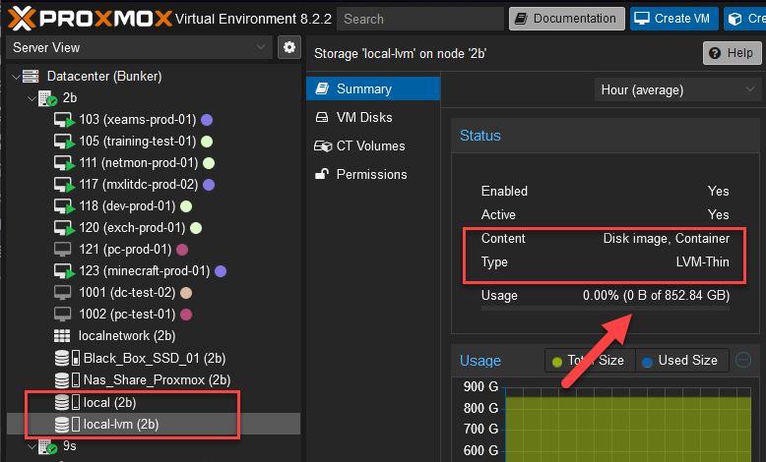Image resolution: width=766 pixels, height=462 pixels.
Task: Toggle Total Size series in usage chart
Action: tap(589, 361)
